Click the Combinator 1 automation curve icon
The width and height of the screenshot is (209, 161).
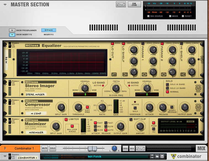click(141, 148)
